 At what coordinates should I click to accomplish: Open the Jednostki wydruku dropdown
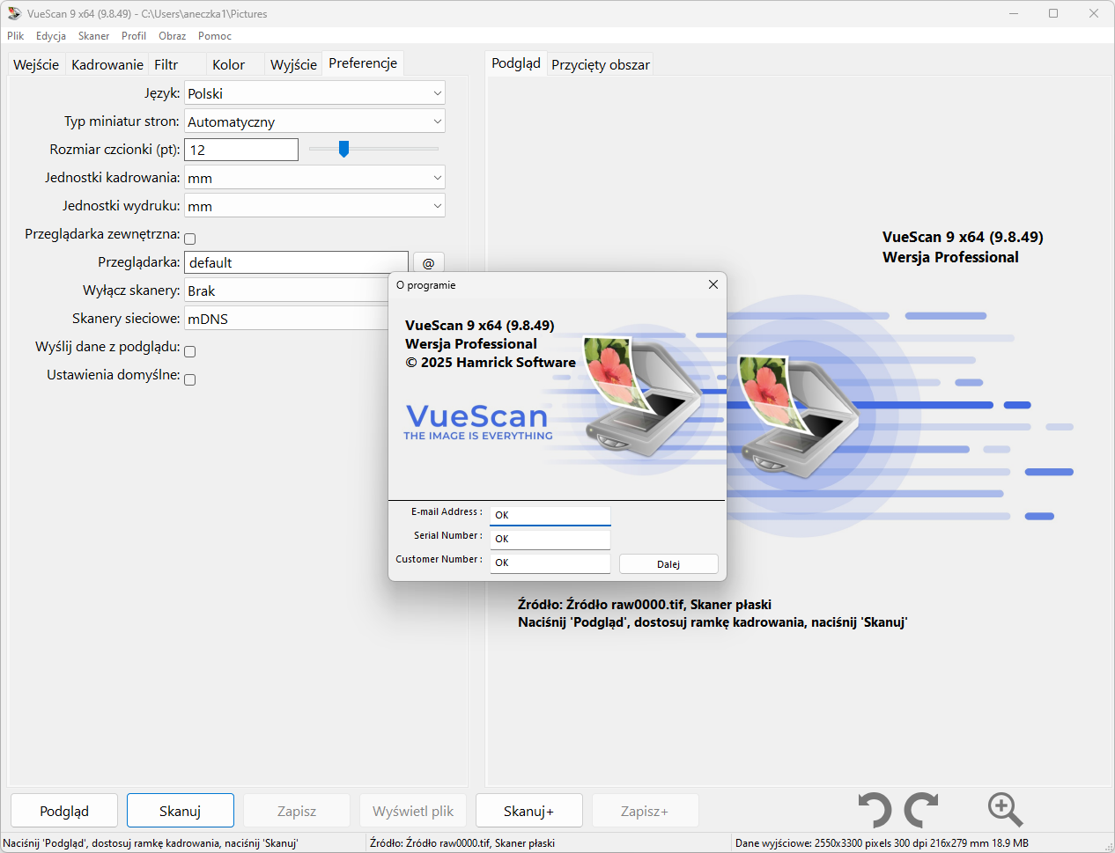click(314, 206)
